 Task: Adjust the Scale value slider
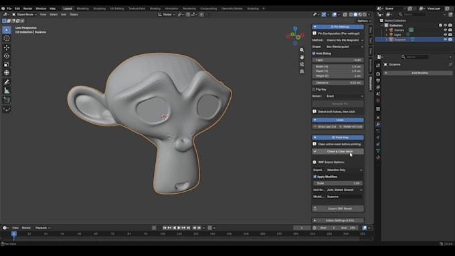(338, 183)
